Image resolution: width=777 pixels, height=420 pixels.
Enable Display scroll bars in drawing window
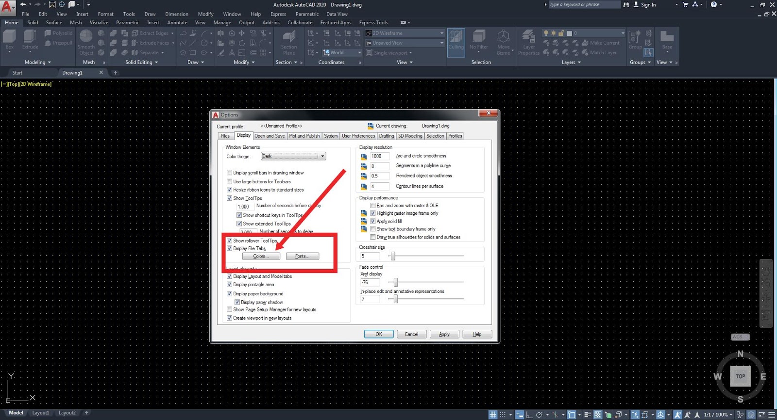click(x=230, y=173)
